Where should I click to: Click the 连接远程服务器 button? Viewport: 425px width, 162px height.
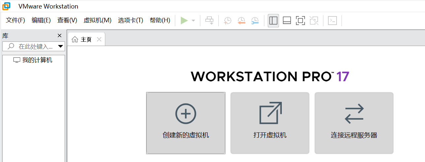click(x=354, y=123)
